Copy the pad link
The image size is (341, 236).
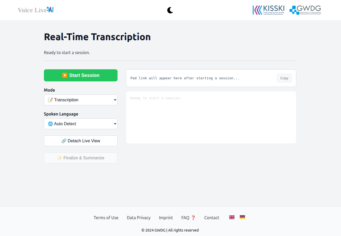pyautogui.click(x=284, y=78)
